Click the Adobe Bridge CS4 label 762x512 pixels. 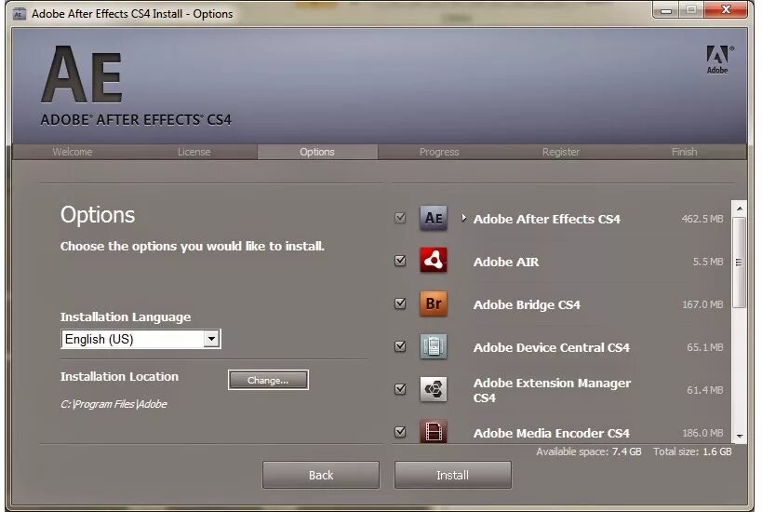(527, 304)
